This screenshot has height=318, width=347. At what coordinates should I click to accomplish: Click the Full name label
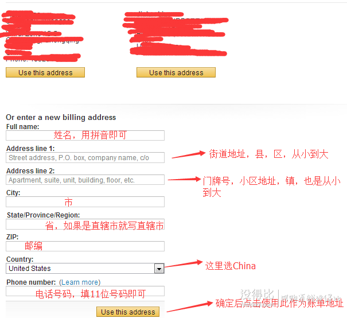click(x=22, y=127)
